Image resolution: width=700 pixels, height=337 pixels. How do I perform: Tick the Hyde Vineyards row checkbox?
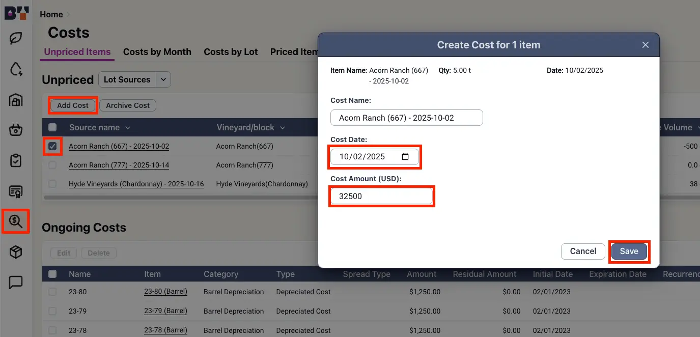point(52,184)
